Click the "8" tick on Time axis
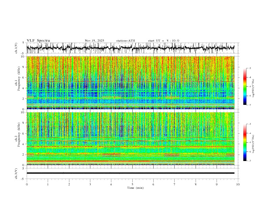268x207 pixels. point(196,184)
